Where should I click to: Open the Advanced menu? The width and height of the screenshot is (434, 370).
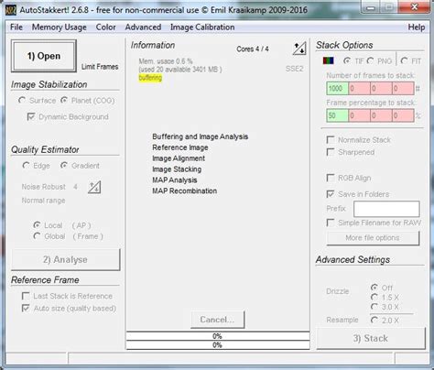143,27
